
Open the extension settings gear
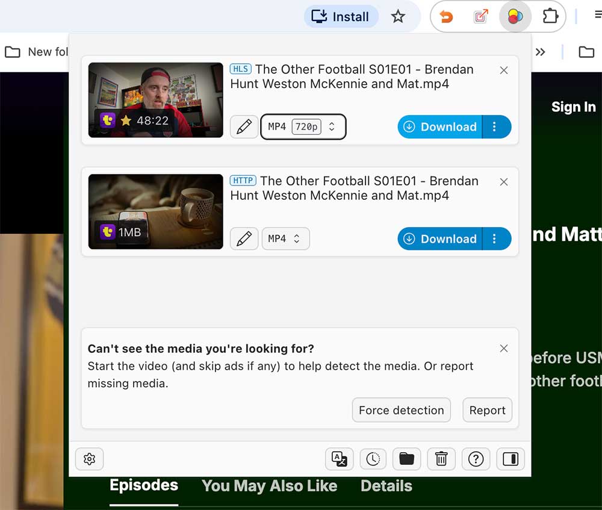click(90, 459)
